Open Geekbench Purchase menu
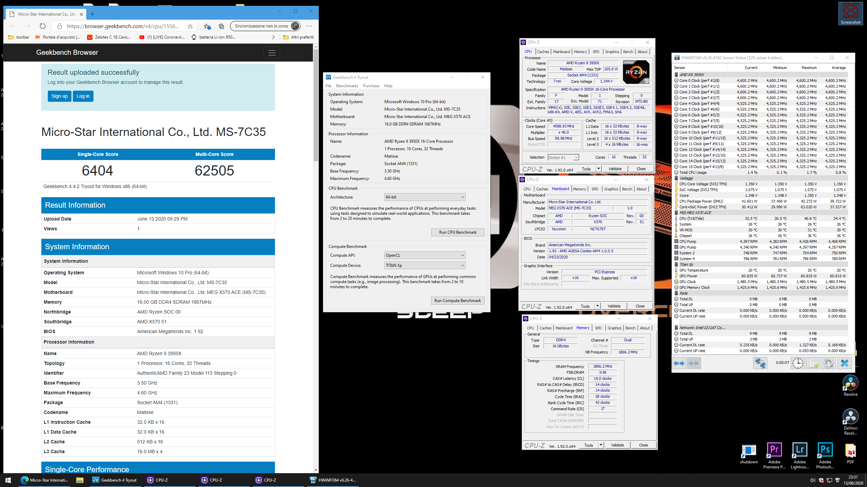This screenshot has width=867, height=487. pyautogui.click(x=371, y=86)
